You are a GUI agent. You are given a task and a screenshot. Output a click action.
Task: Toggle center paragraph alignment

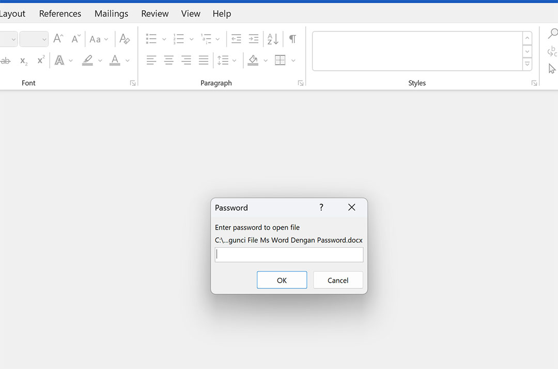(x=168, y=60)
